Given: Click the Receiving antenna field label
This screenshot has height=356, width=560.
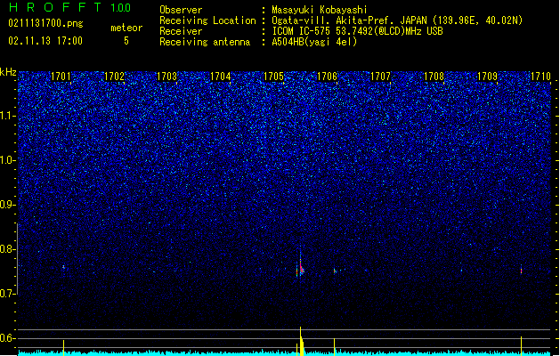Looking at the screenshot, I should (205, 42).
